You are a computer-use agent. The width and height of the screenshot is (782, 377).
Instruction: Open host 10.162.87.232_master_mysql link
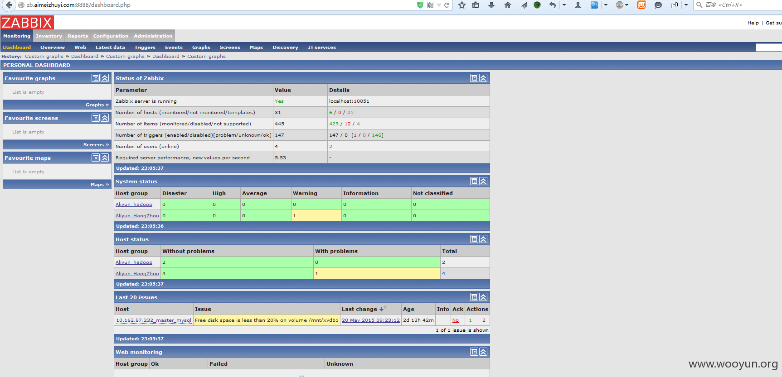(154, 320)
